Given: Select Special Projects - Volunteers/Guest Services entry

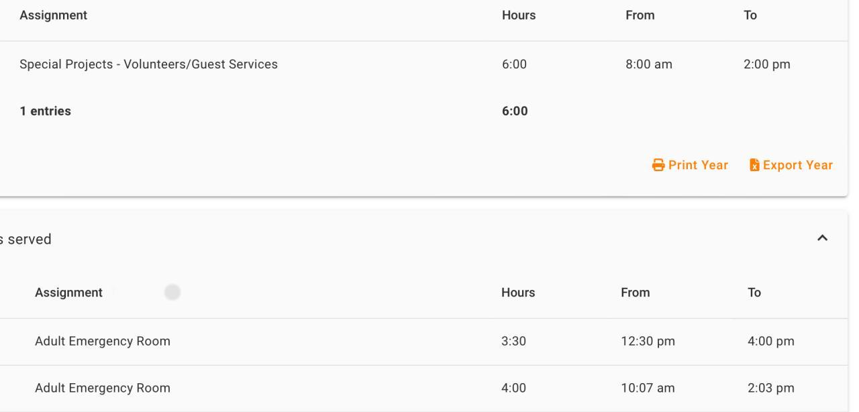Looking at the screenshot, I should click(x=148, y=64).
